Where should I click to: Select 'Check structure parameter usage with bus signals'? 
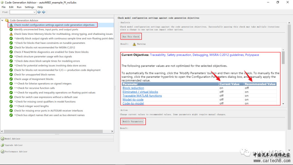[43, 56]
